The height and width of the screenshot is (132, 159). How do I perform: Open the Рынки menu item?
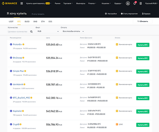58,3
